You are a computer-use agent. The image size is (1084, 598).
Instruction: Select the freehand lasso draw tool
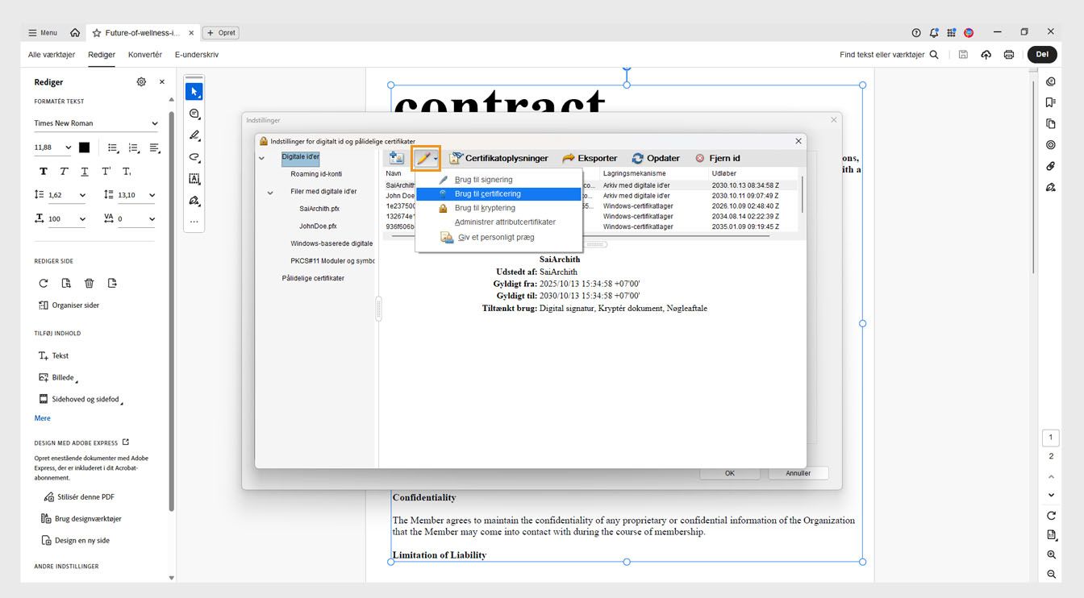point(194,157)
